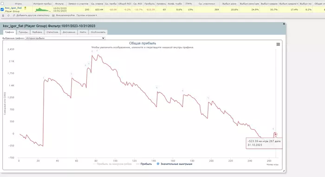Click the panel resize handle icon
325x177 pixels.
point(284,171)
